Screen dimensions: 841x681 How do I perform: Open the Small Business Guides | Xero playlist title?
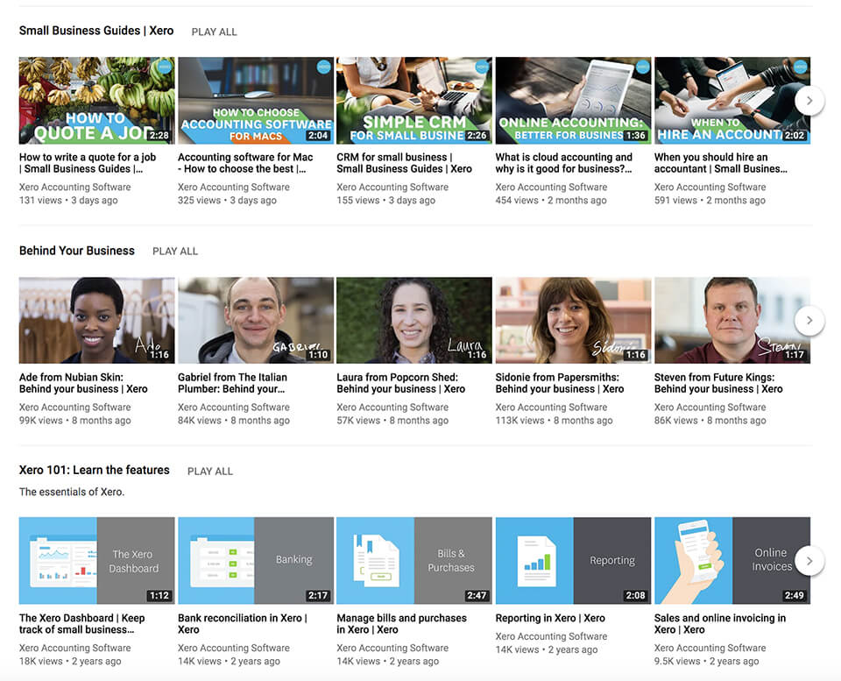click(x=96, y=31)
